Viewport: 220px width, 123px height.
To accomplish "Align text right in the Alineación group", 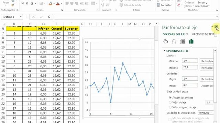I will pyautogui.click(x=76, y=3).
